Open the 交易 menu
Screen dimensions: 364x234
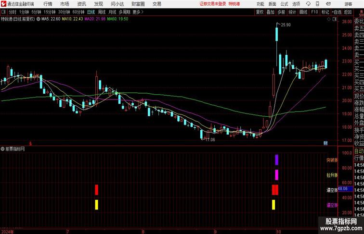[x=156, y=4]
